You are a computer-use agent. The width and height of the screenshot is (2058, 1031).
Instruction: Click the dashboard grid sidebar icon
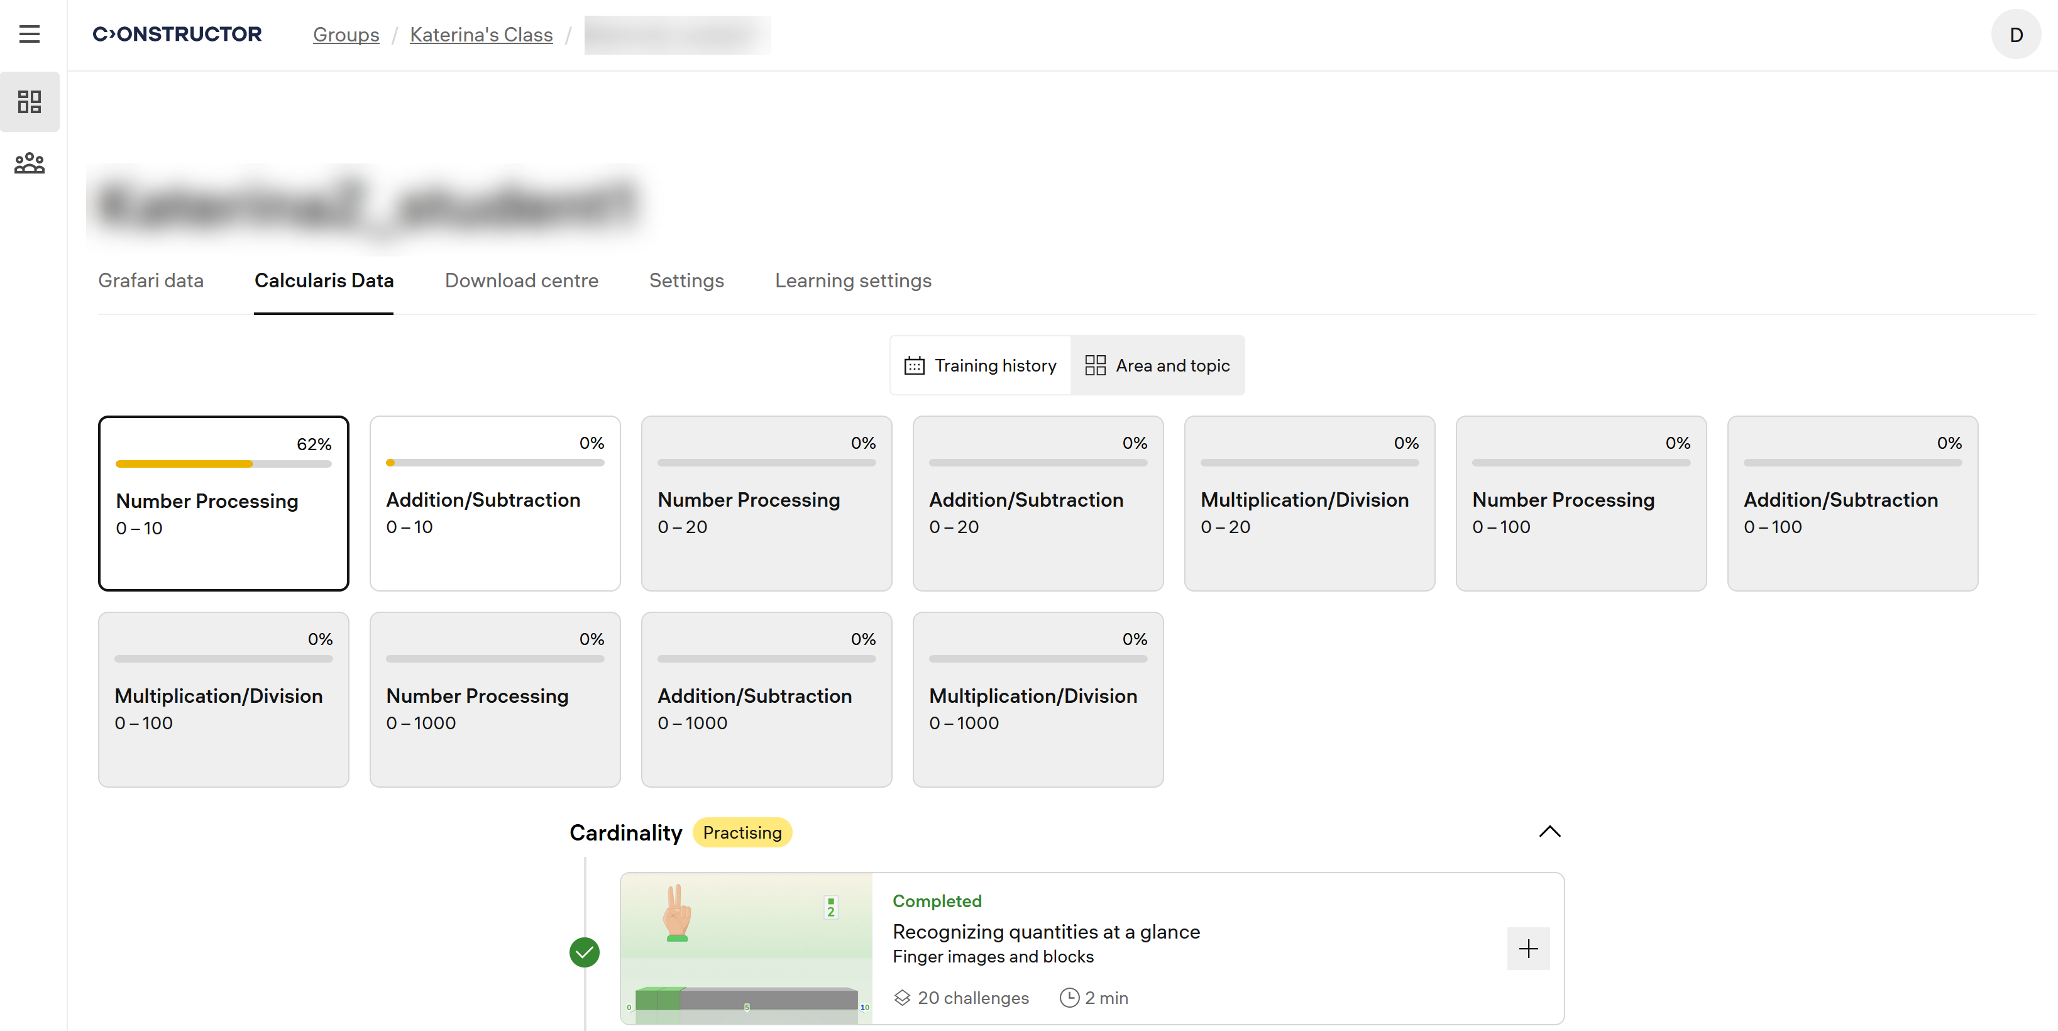point(30,101)
